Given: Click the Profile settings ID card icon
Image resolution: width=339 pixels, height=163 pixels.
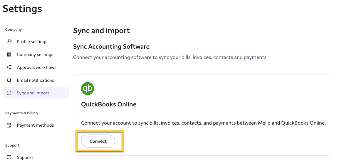Looking at the screenshot, I should pos(9,41).
